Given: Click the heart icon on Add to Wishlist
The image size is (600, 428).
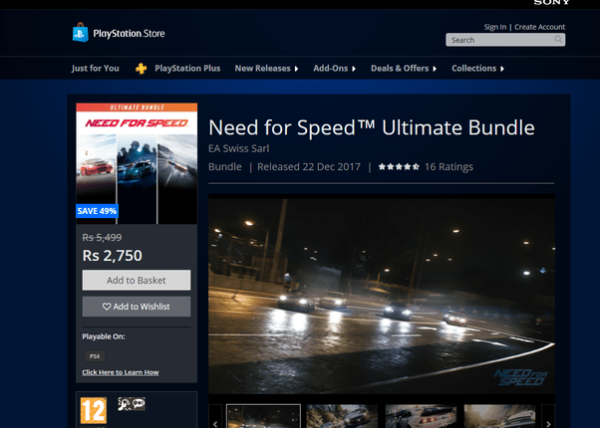Looking at the screenshot, I should (x=107, y=307).
